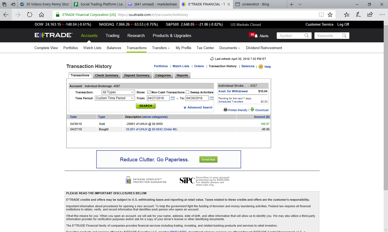
Task: Click the browser Share icon
Action: click(370, 15)
